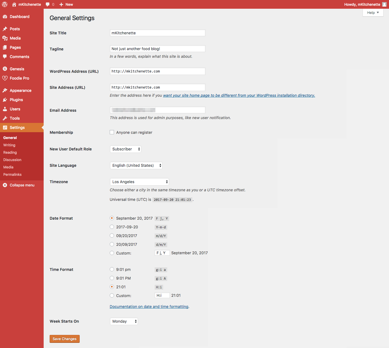Click the Genesis sidebar icon
This screenshot has height=348, width=389.
[x=5, y=69]
